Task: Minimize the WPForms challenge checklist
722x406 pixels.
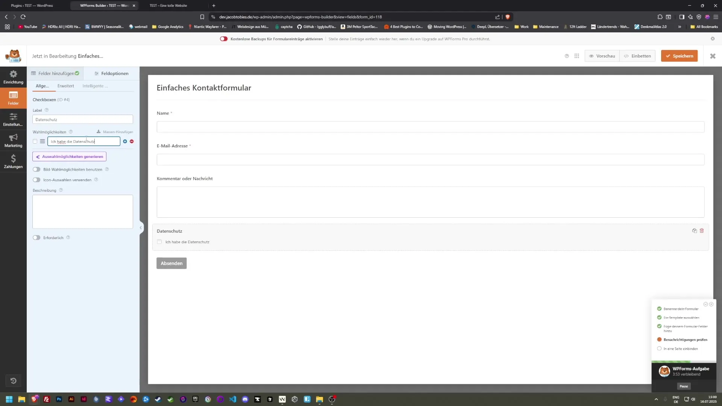Action: pyautogui.click(x=705, y=304)
